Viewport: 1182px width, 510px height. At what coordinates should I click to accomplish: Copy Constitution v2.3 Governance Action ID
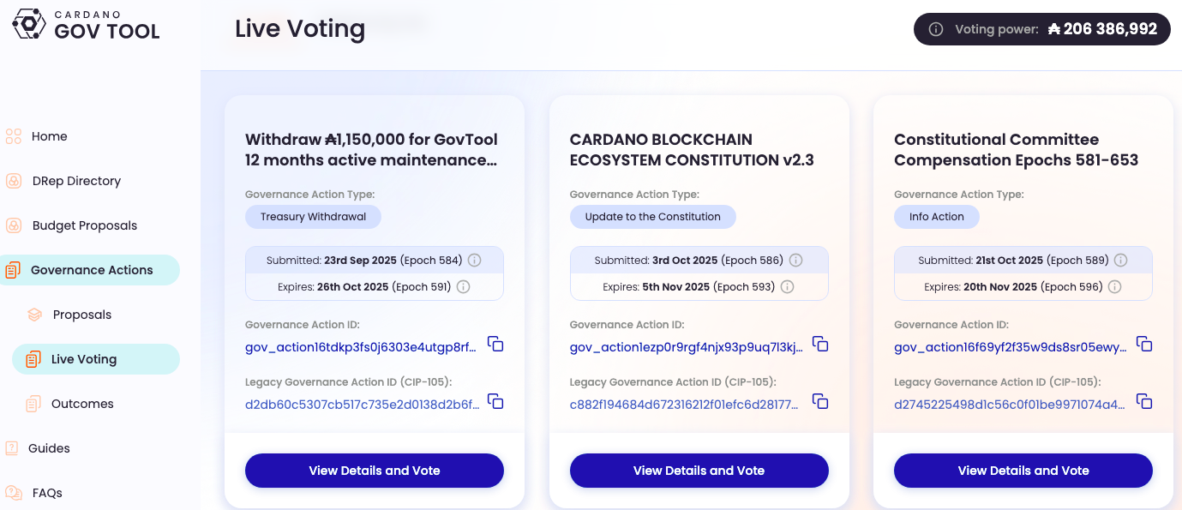click(820, 344)
